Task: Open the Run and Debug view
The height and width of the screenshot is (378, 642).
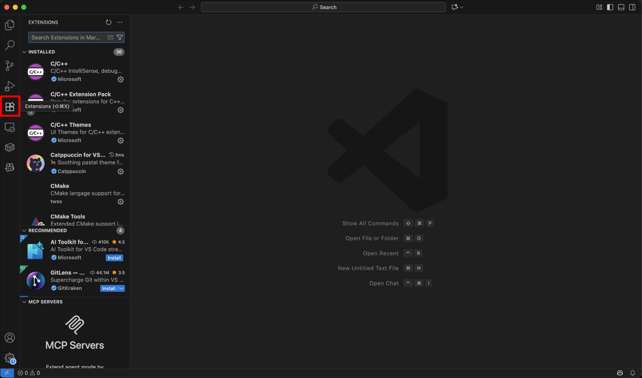Action: (10, 86)
